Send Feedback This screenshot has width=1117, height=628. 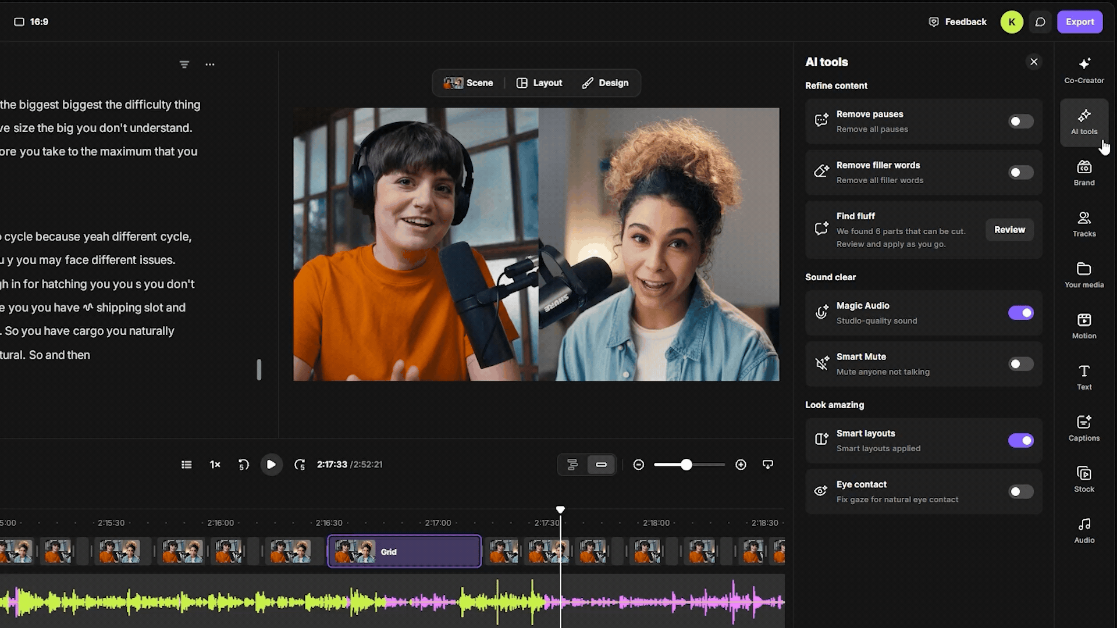[x=958, y=22]
